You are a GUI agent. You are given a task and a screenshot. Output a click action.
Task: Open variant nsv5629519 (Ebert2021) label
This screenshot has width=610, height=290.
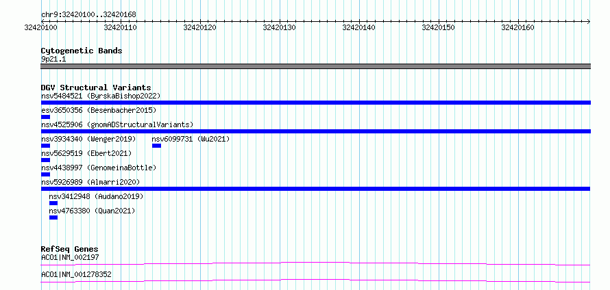pos(86,153)
